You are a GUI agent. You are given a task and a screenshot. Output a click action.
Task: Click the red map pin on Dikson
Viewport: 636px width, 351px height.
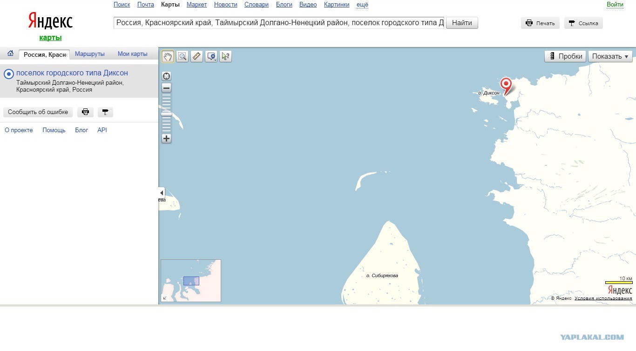[x=506, y=86]
